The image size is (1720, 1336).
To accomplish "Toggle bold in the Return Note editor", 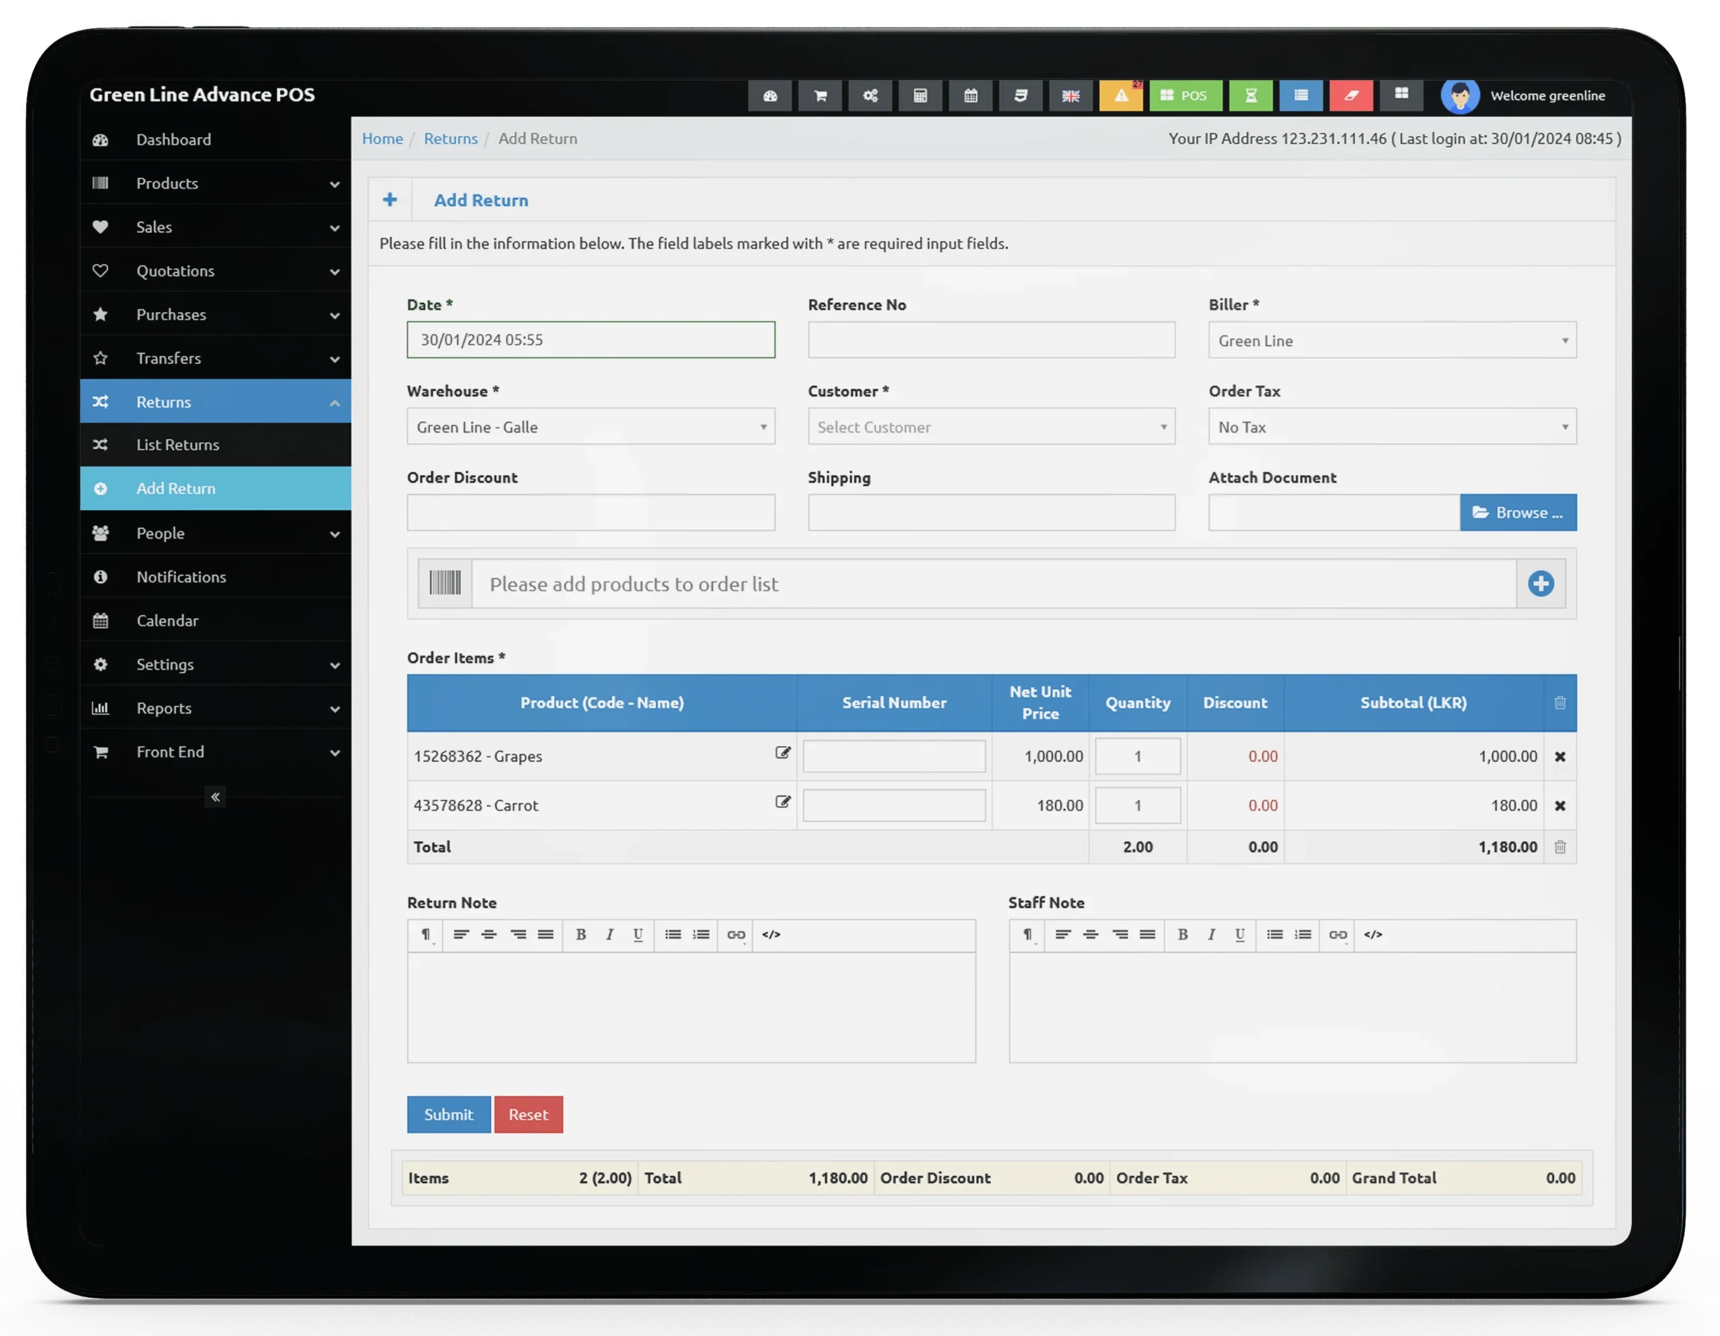I will pyautogui.click(x=580, y=934).
